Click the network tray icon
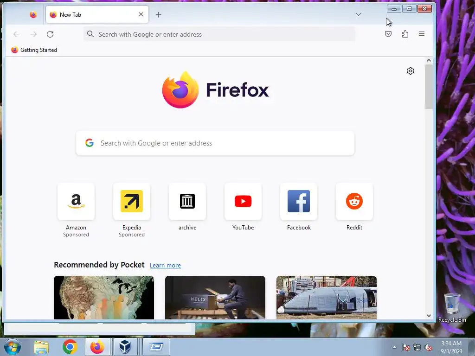Screen dimensions: 475x356 coord(417,347)
